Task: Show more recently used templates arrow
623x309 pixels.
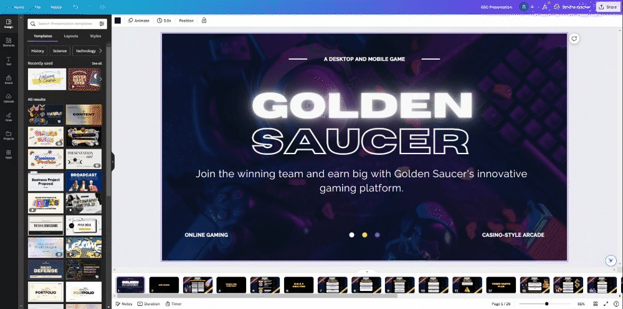Action: 100,80
